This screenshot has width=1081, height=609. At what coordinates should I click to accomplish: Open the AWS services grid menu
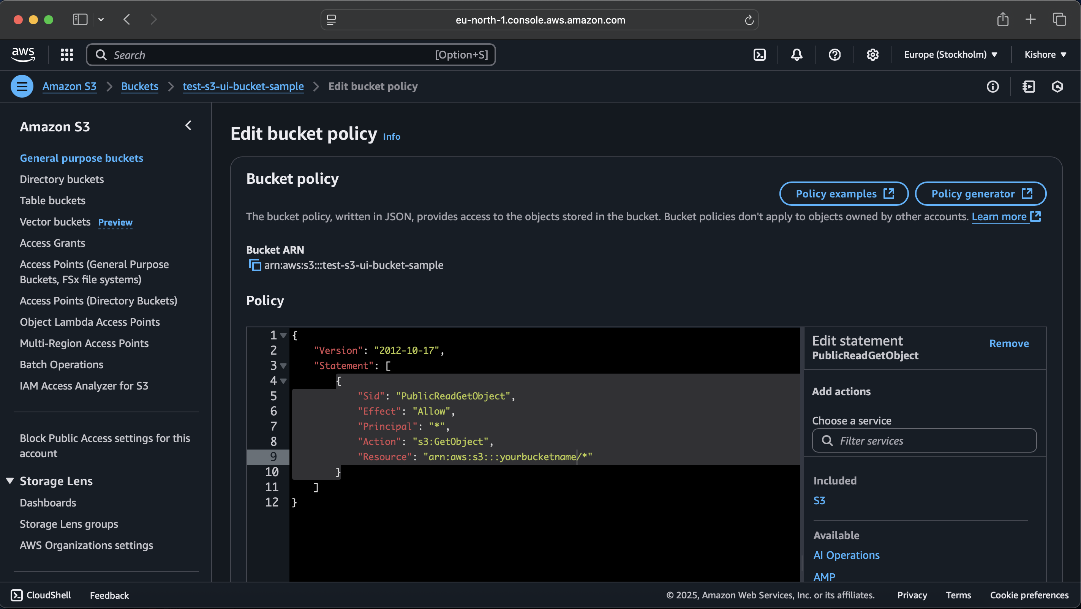67,55
